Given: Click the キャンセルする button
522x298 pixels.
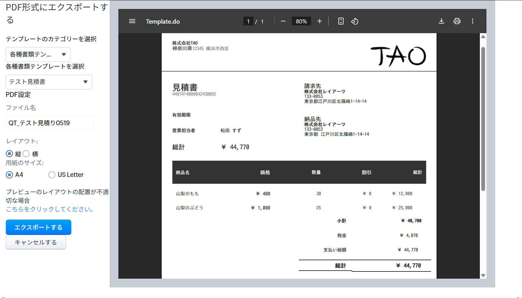Looking at the screenshot, I should [x=36, y=242].
